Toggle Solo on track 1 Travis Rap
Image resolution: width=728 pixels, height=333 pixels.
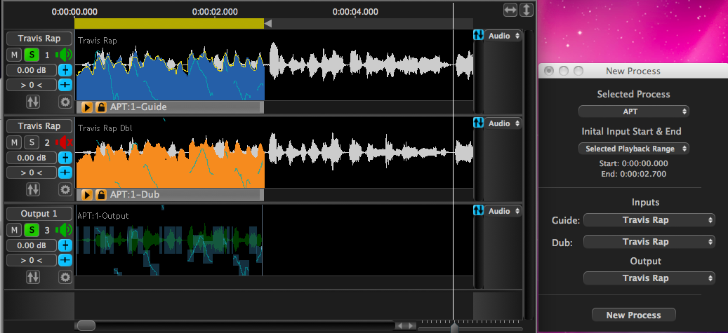(32, 55)
